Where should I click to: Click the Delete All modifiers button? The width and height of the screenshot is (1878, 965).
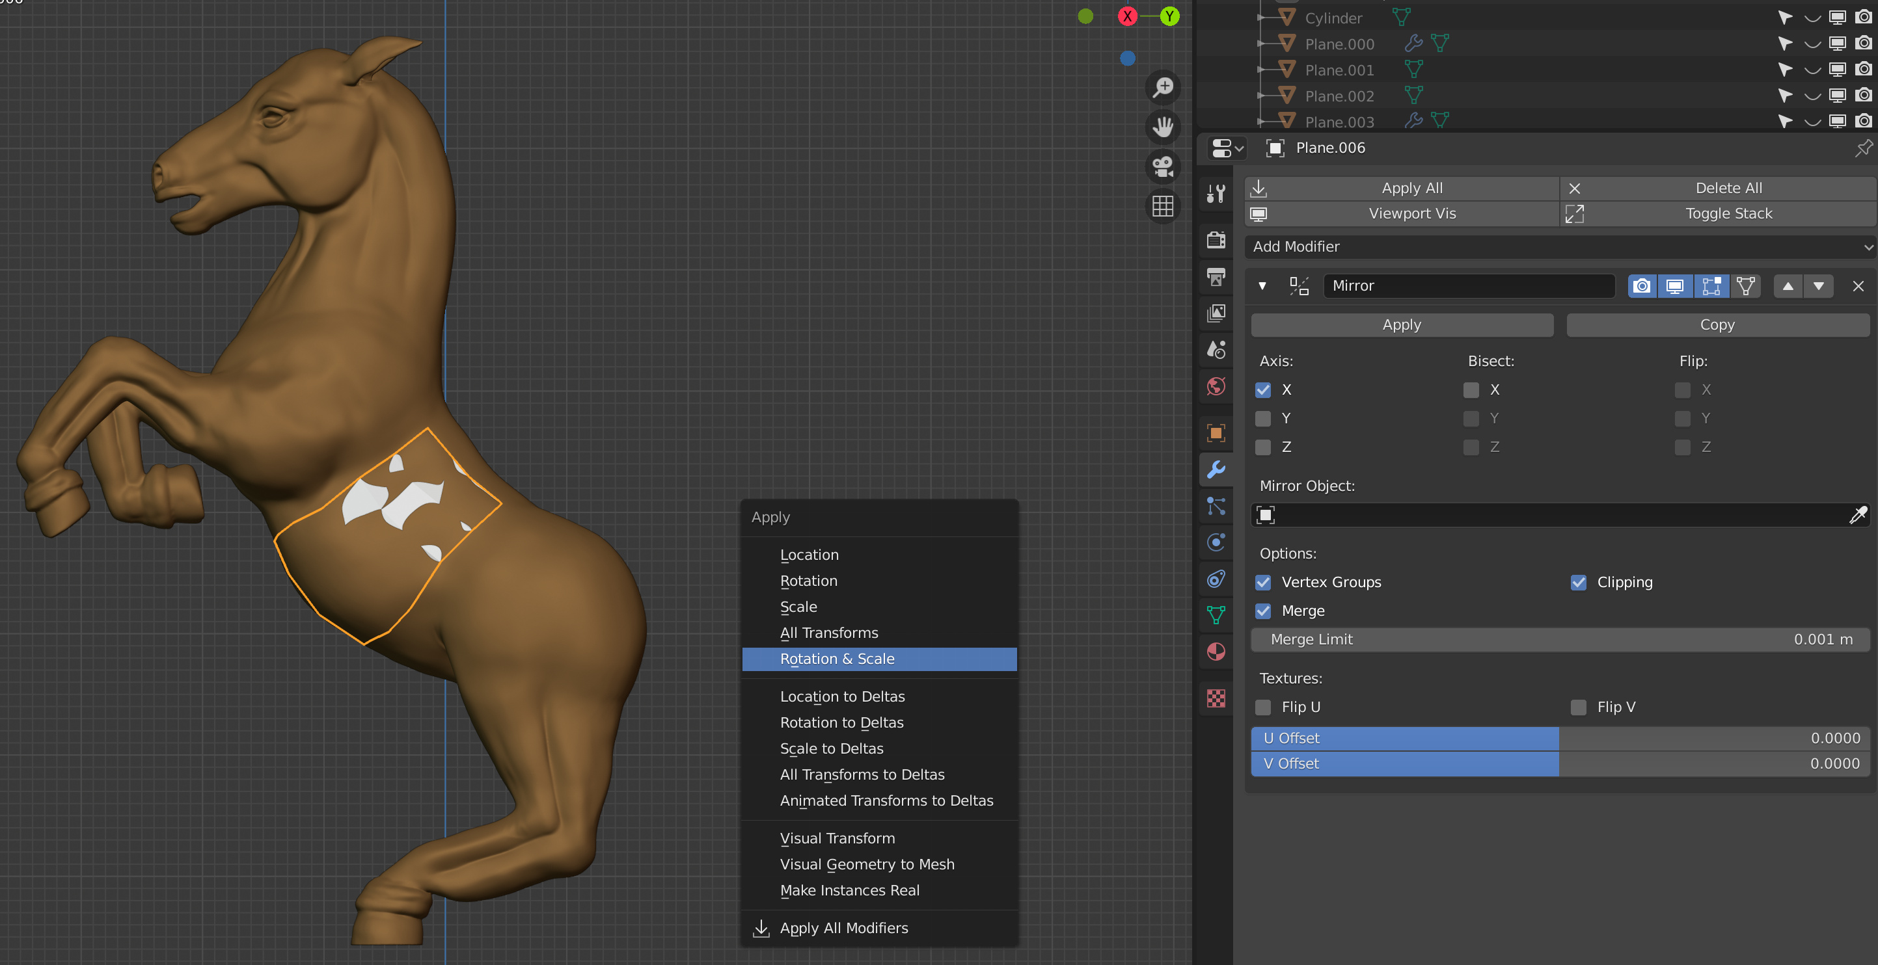coord(1719,188)
